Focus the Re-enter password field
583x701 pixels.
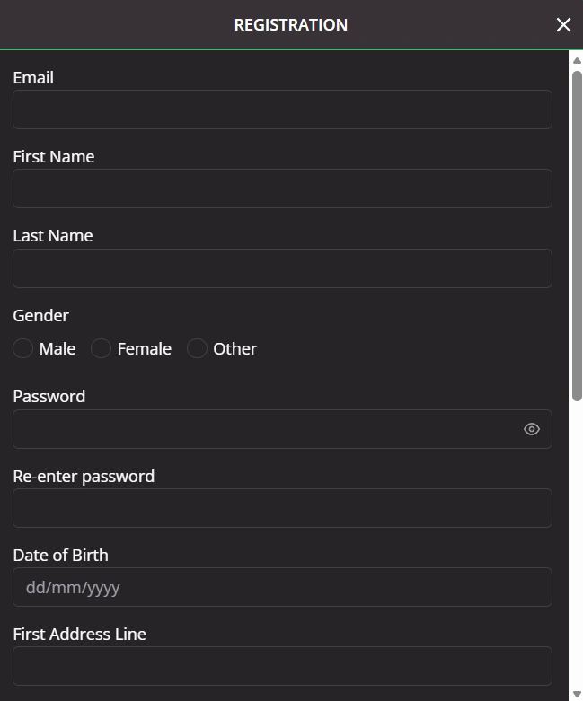[282, 508]
